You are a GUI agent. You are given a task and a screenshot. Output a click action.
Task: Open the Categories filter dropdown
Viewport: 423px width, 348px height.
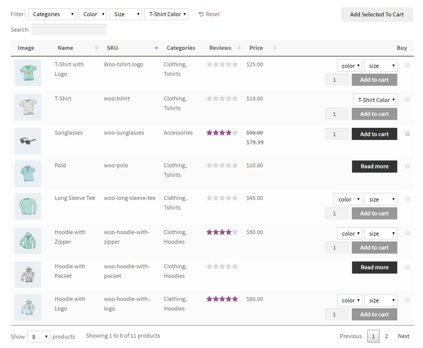[x=52, y=14]
